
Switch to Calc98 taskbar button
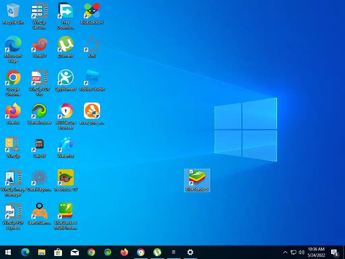pos(174,252)
